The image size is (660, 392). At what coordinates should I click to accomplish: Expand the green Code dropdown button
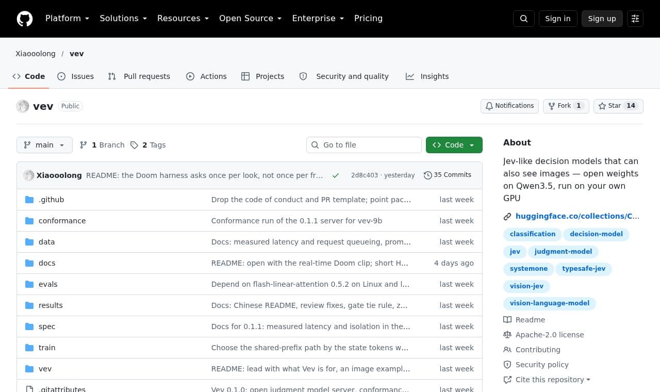(x=454, y=145)
